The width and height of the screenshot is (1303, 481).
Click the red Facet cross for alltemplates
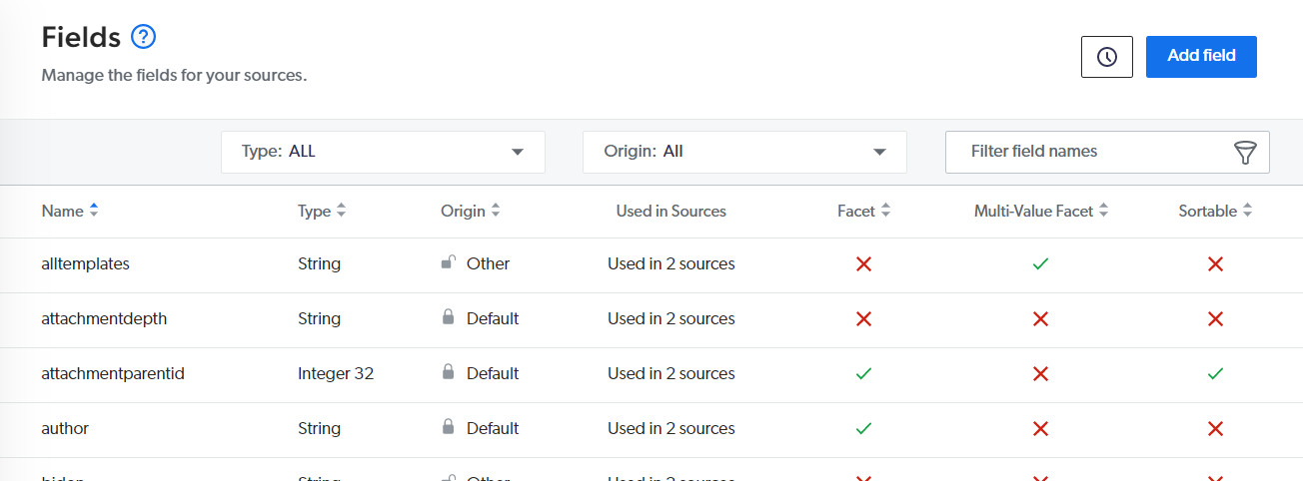coord(864,264)
